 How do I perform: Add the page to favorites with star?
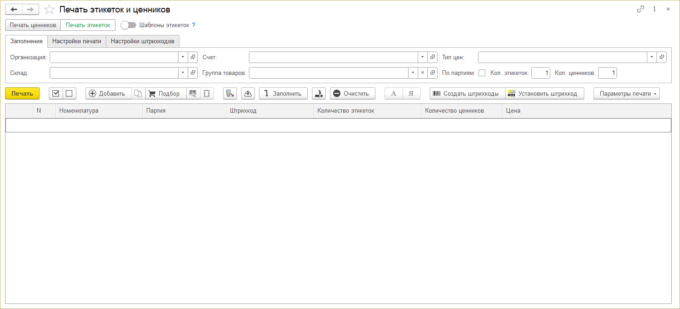point(49,9)
